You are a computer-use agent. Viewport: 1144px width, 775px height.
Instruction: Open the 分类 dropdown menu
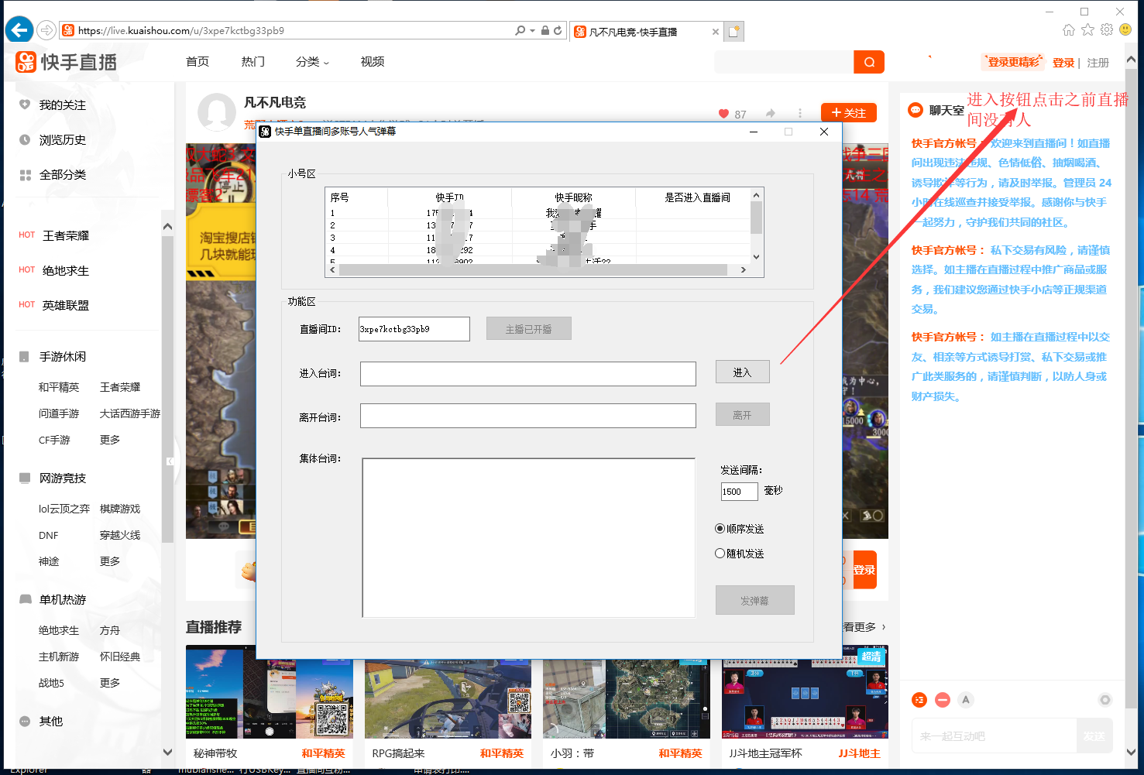click(x=312, y=61)
